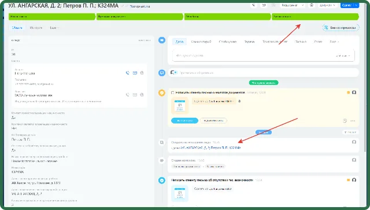
Task: Click the avatar icon on the yellow task card
Action: click(x=354, y=92)
